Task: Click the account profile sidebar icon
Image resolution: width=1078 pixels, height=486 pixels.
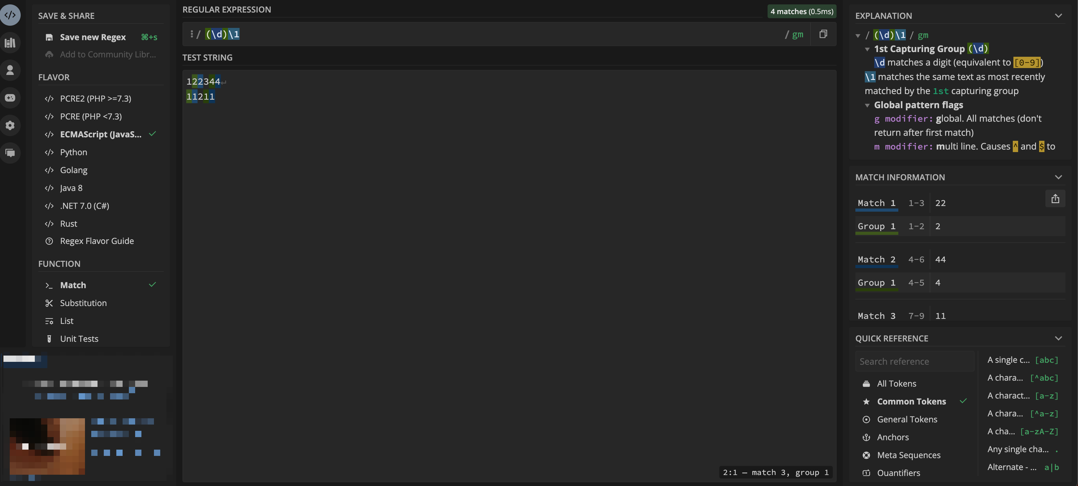Action: click(x=10, y=70)
